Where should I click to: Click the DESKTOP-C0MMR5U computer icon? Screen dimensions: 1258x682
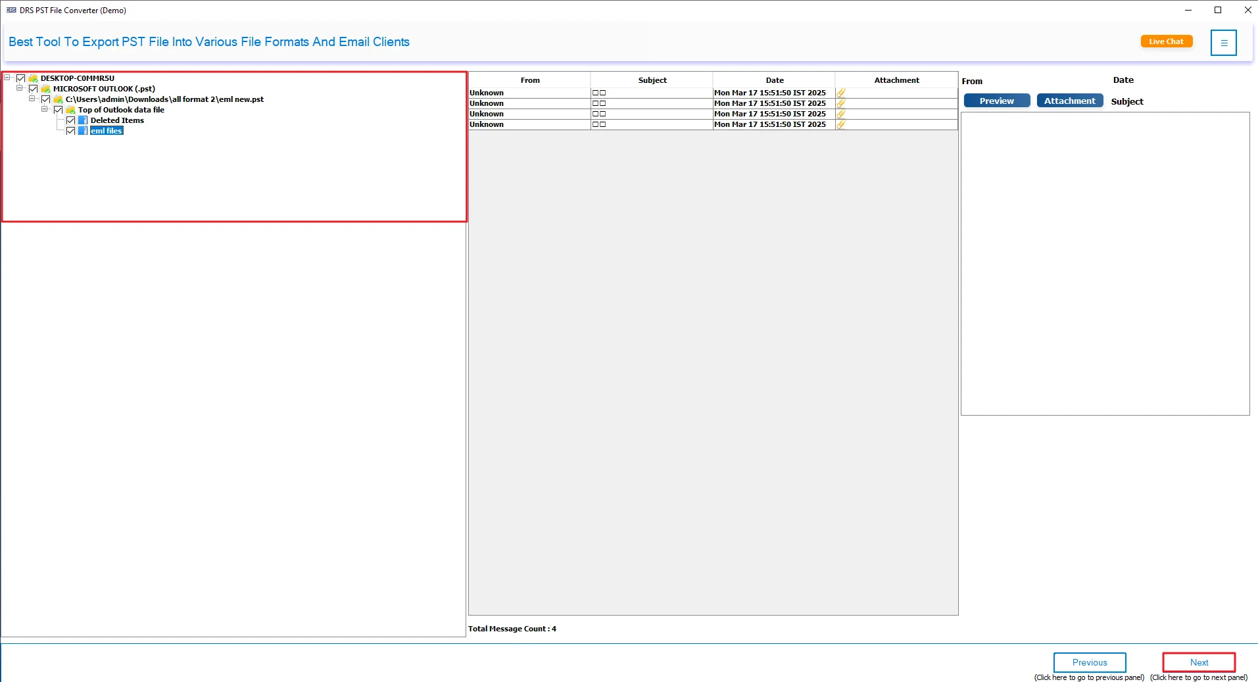click(33, 78)
